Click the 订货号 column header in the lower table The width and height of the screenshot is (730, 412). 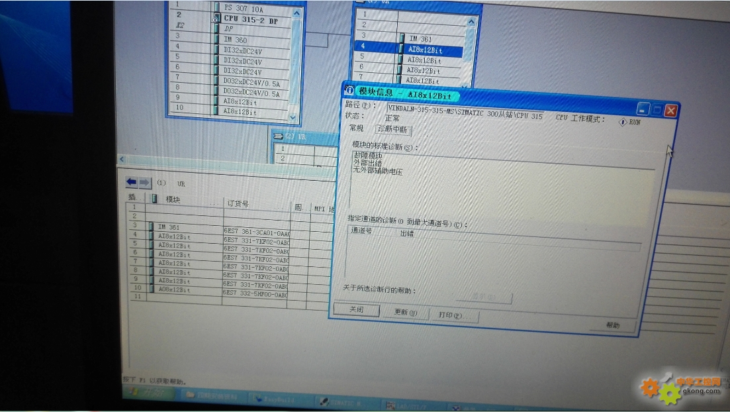pyautogui.click(x=238, y=203)
